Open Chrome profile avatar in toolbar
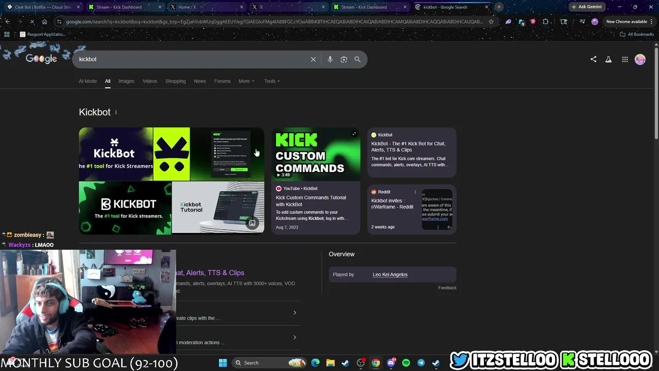The height and width of the screenshot is (371, 659). (x=595, y=22)
